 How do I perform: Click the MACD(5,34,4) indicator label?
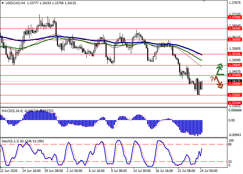click(13, 111)
